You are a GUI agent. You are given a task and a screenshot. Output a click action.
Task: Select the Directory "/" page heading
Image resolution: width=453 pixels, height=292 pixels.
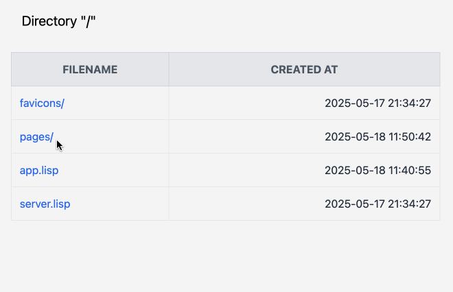(58, 21)
